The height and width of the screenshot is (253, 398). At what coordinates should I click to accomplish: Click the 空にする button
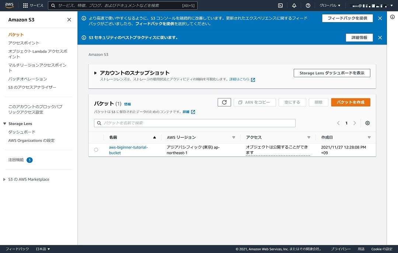coord(292,102)
